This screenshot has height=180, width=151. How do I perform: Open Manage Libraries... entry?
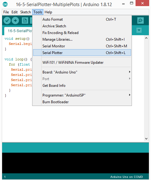(x=82, y=39)
